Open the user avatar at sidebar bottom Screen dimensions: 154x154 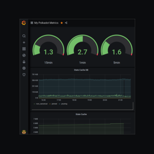coord(24,132)
